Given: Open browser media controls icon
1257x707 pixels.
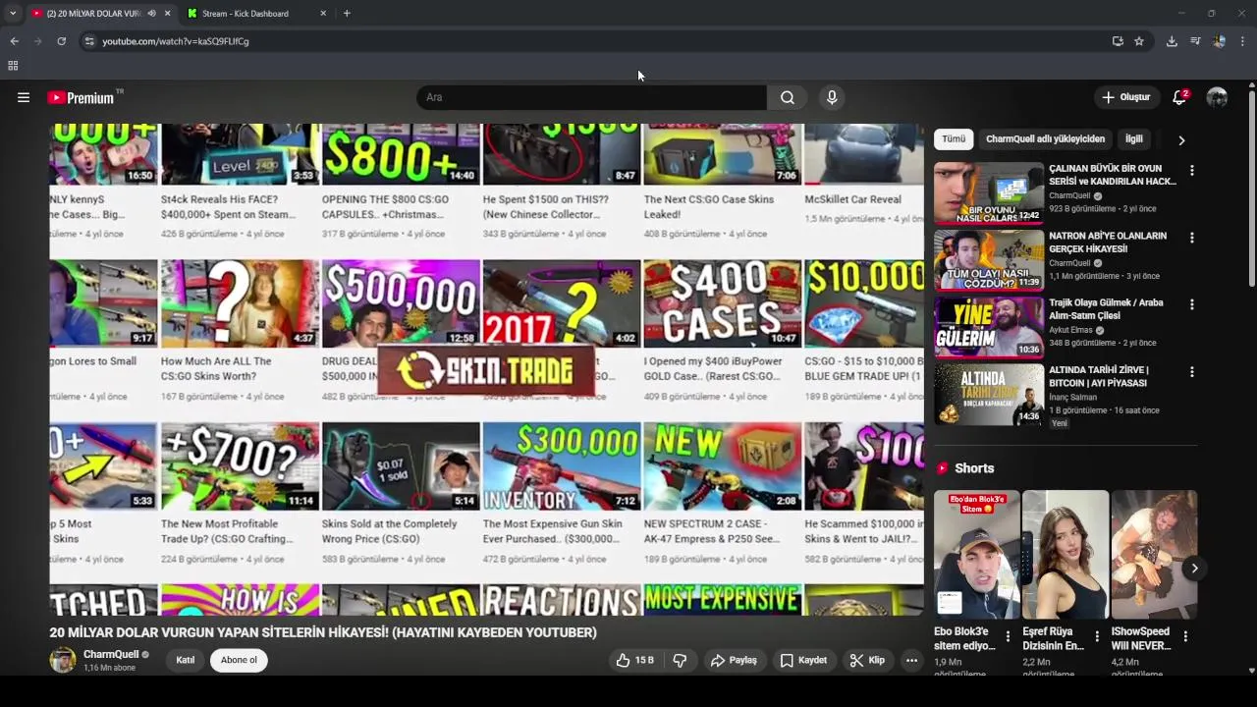Looking at the screenshot, I should click(x=1195, y=41).
